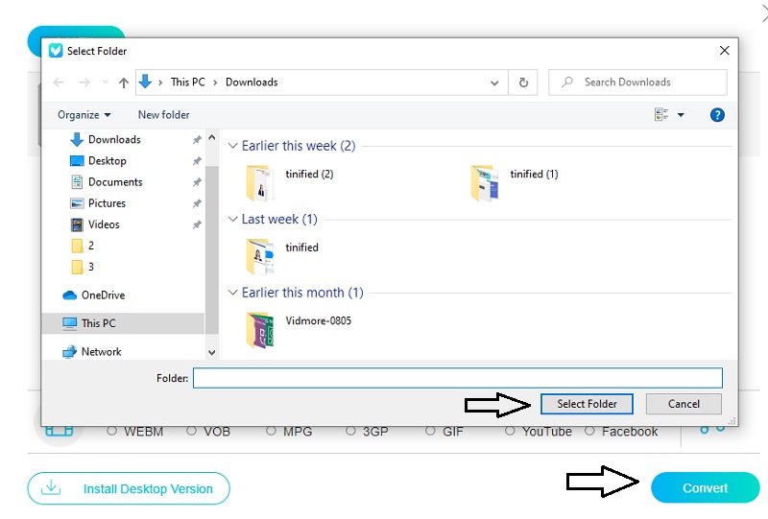This screenshot has width=768, height=519.
Task: Select the WEBM format radio button
Action: coord(112,432)
